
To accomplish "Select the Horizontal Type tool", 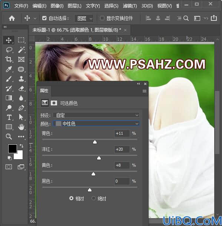I will (9, 117).
